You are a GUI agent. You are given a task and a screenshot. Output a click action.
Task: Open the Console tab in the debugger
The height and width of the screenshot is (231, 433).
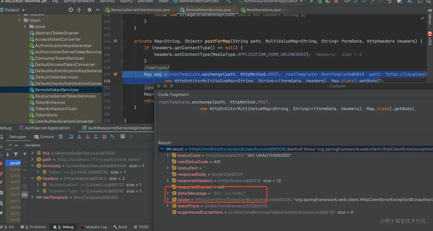pyautogui.click(x=44, y=137)
